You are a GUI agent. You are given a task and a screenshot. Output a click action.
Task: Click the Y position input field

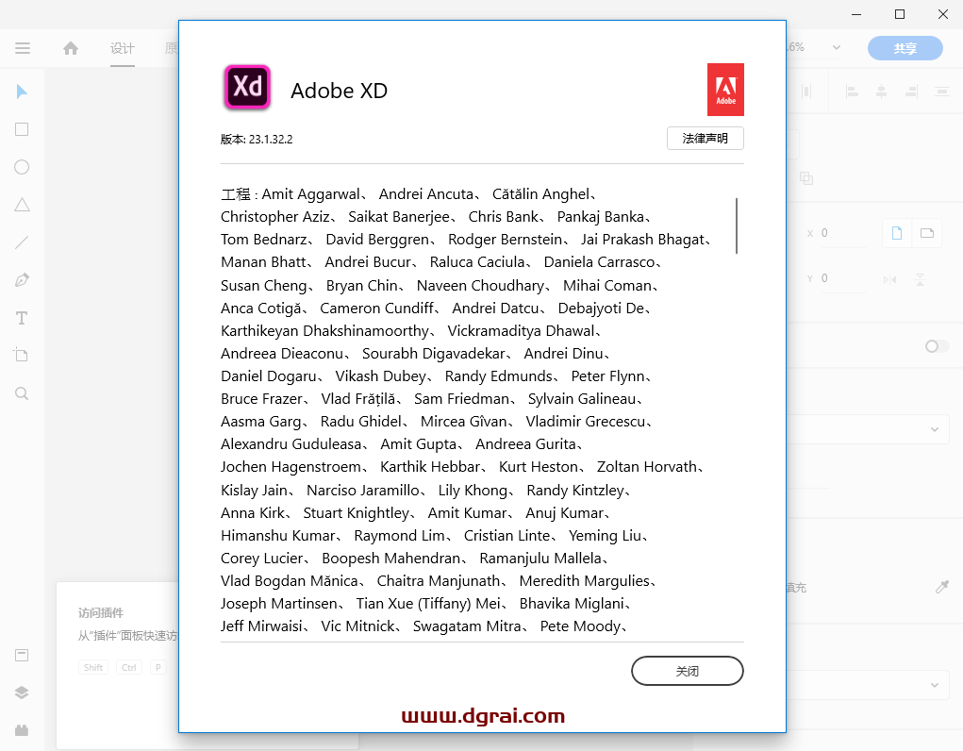point(843,278)
